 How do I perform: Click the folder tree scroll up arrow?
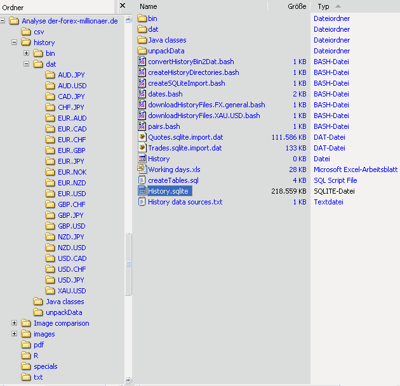click(x=128, y=20)
